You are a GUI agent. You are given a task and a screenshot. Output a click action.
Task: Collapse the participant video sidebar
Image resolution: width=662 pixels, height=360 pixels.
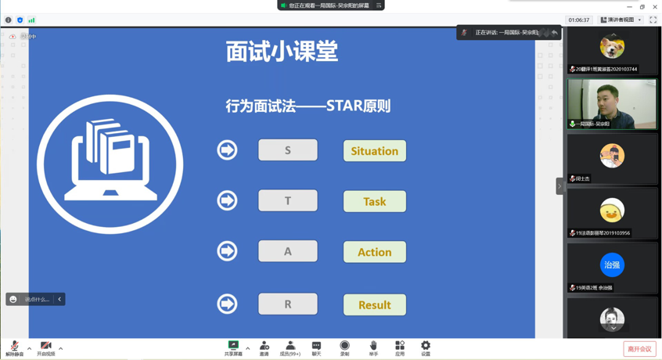559,186
